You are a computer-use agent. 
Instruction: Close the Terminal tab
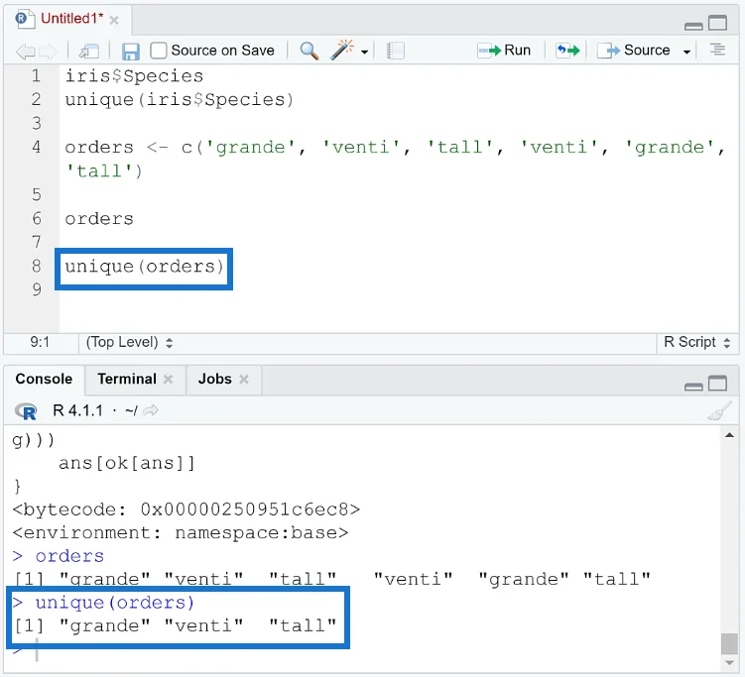click(x=169, y=380)
